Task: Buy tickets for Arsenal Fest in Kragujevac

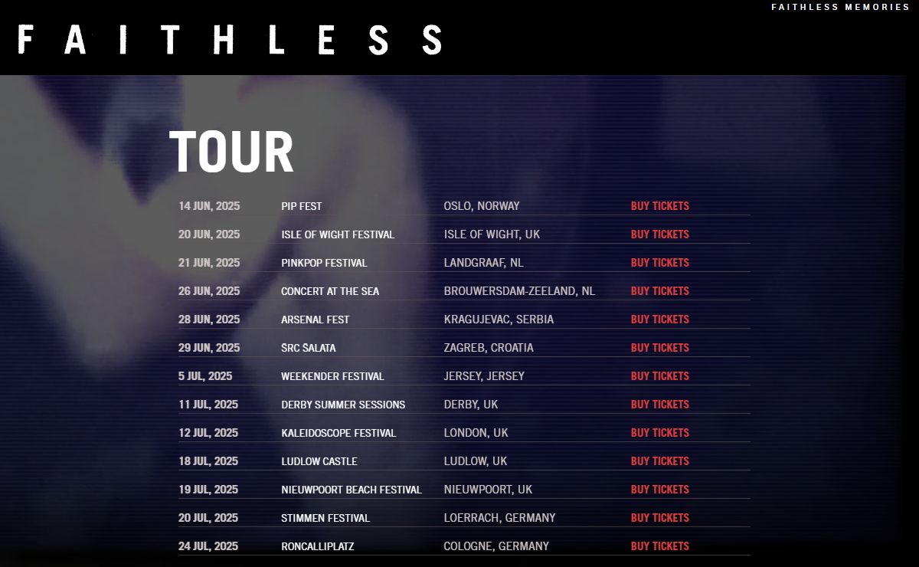Action: click(x=660, y=320)
